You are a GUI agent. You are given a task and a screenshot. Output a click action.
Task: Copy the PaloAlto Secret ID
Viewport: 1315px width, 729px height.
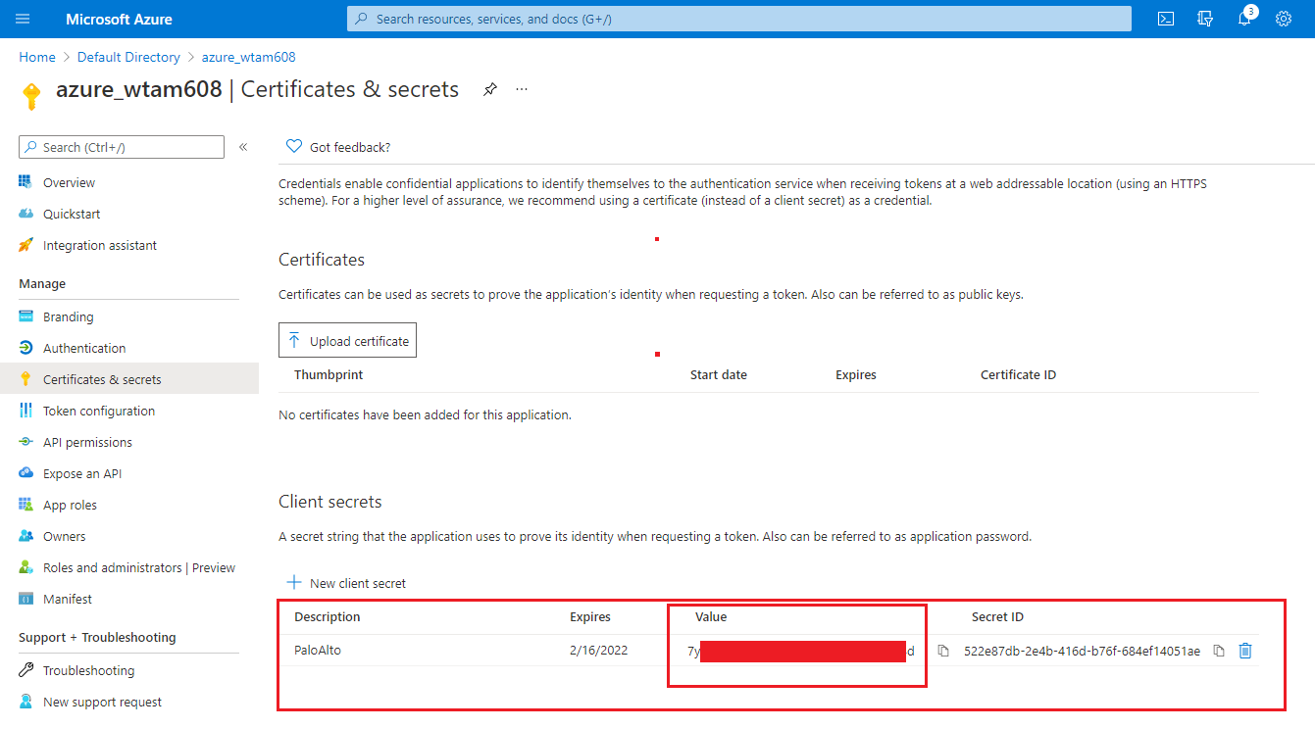pos(1219,651)
